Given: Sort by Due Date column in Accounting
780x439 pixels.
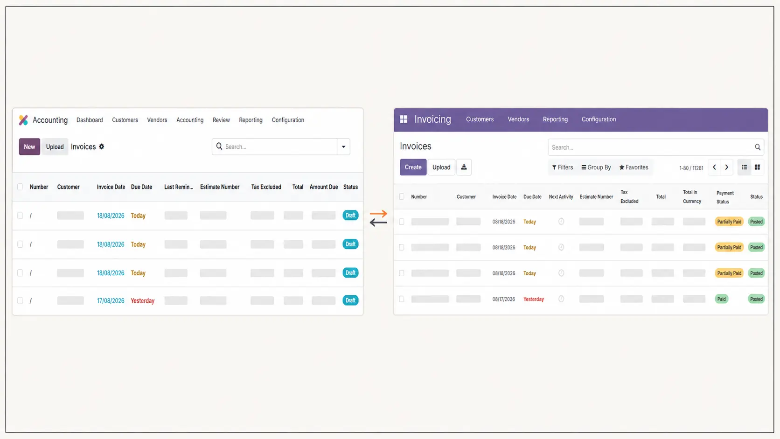Looking at the screenshot, I should click(x=141, y=187).
